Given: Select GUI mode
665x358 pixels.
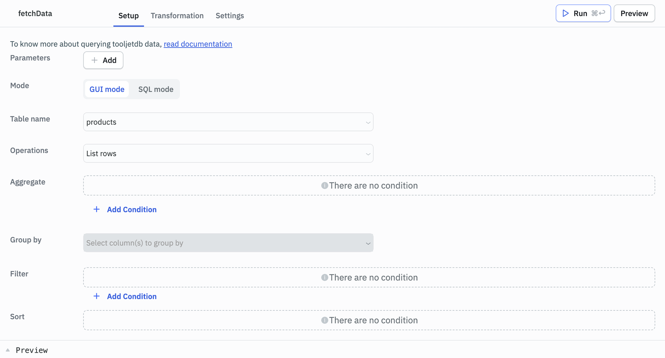Looking at the screenshot, I should pyautogui.click(x=107, y=89).
